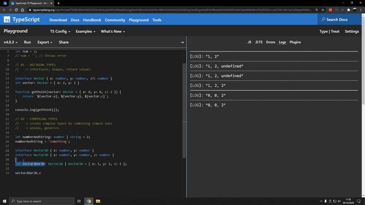Collapse the sidebar with the arrow icon
Viewport: 365px width, 205px height.
coord(182,42)
